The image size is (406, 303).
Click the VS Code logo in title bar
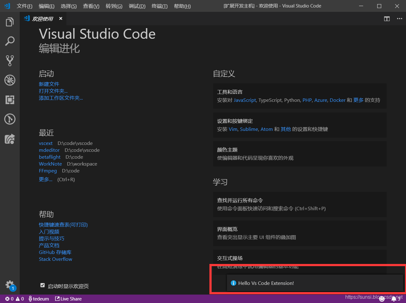(x=7, y=6)
